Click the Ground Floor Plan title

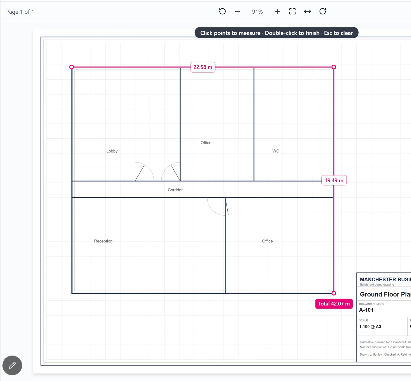point(385,294)
